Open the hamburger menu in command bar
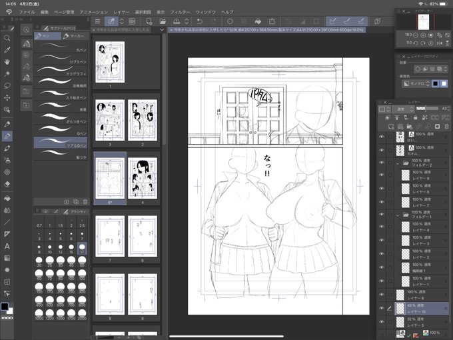This screenshot has width=453, height=340. (x=97, y=21)
